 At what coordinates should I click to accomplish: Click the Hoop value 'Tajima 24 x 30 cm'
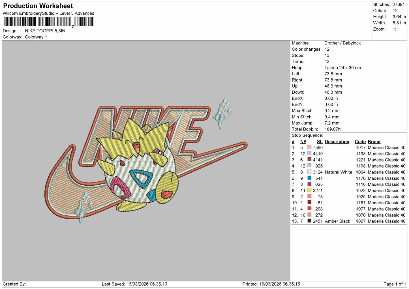point(342,68)
